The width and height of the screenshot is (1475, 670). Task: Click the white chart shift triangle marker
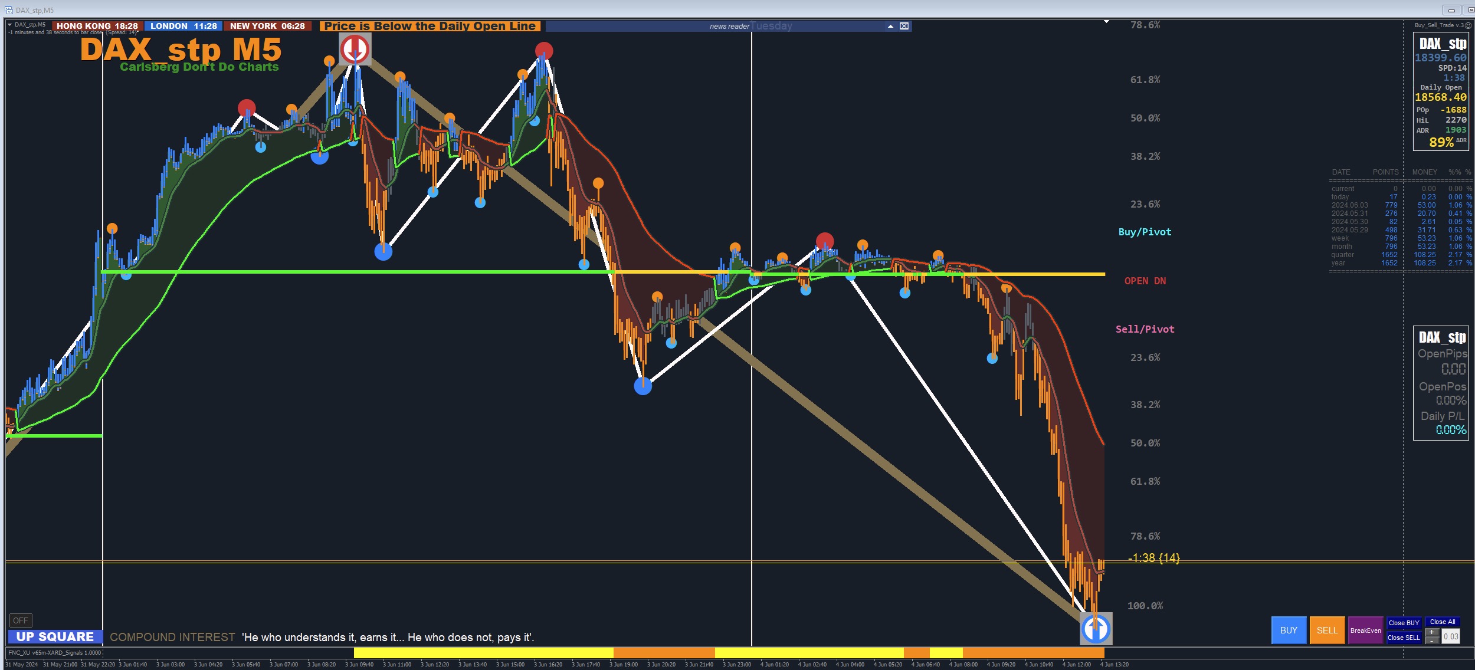coord(1106,22)
